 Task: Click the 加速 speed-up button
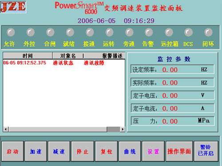click(36, 151)
